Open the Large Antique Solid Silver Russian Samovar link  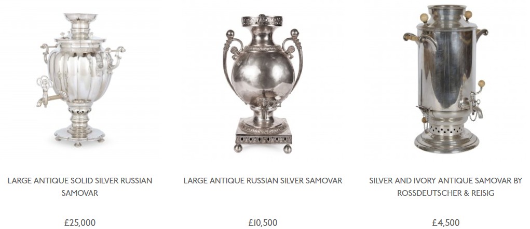[80, 187]
